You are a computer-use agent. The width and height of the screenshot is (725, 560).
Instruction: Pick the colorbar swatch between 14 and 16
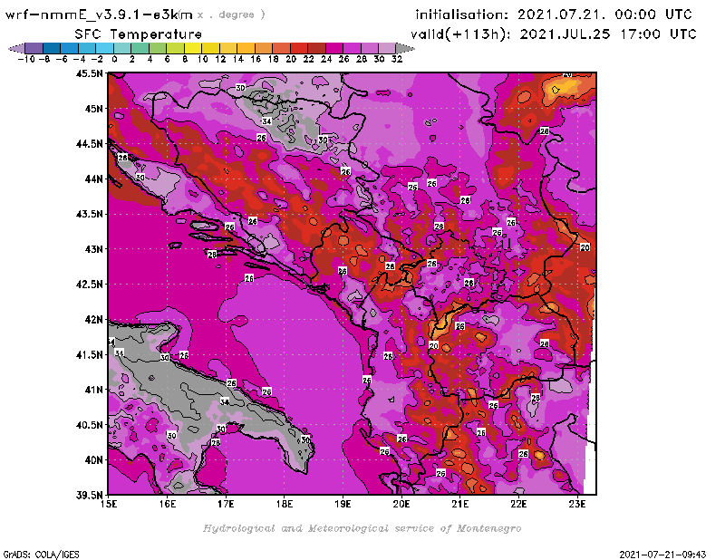coord(246,48)
